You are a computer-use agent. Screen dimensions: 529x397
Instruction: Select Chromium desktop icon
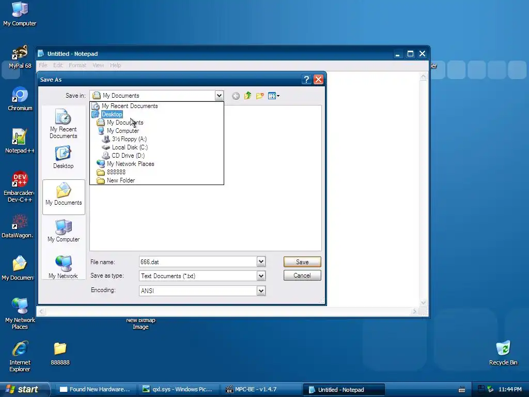point(20,99)
